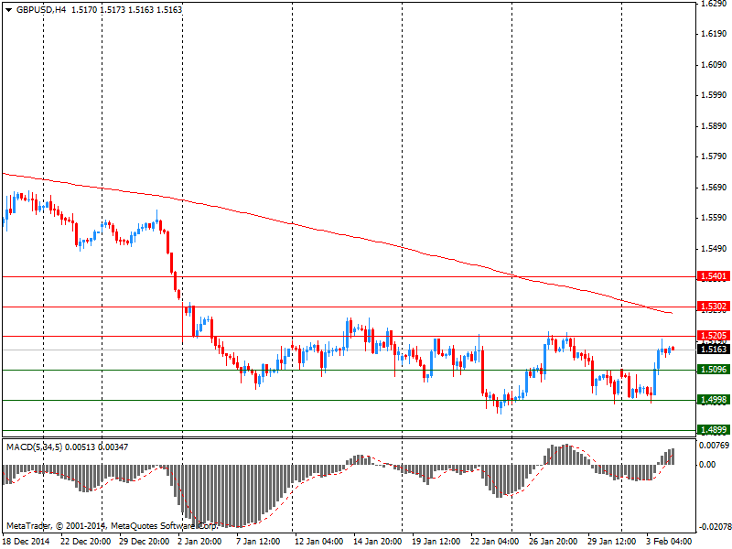The width and height of the screenshot is (732, 549).
Task: Click the 1.5790 price scale value
Action: [715, 156]
